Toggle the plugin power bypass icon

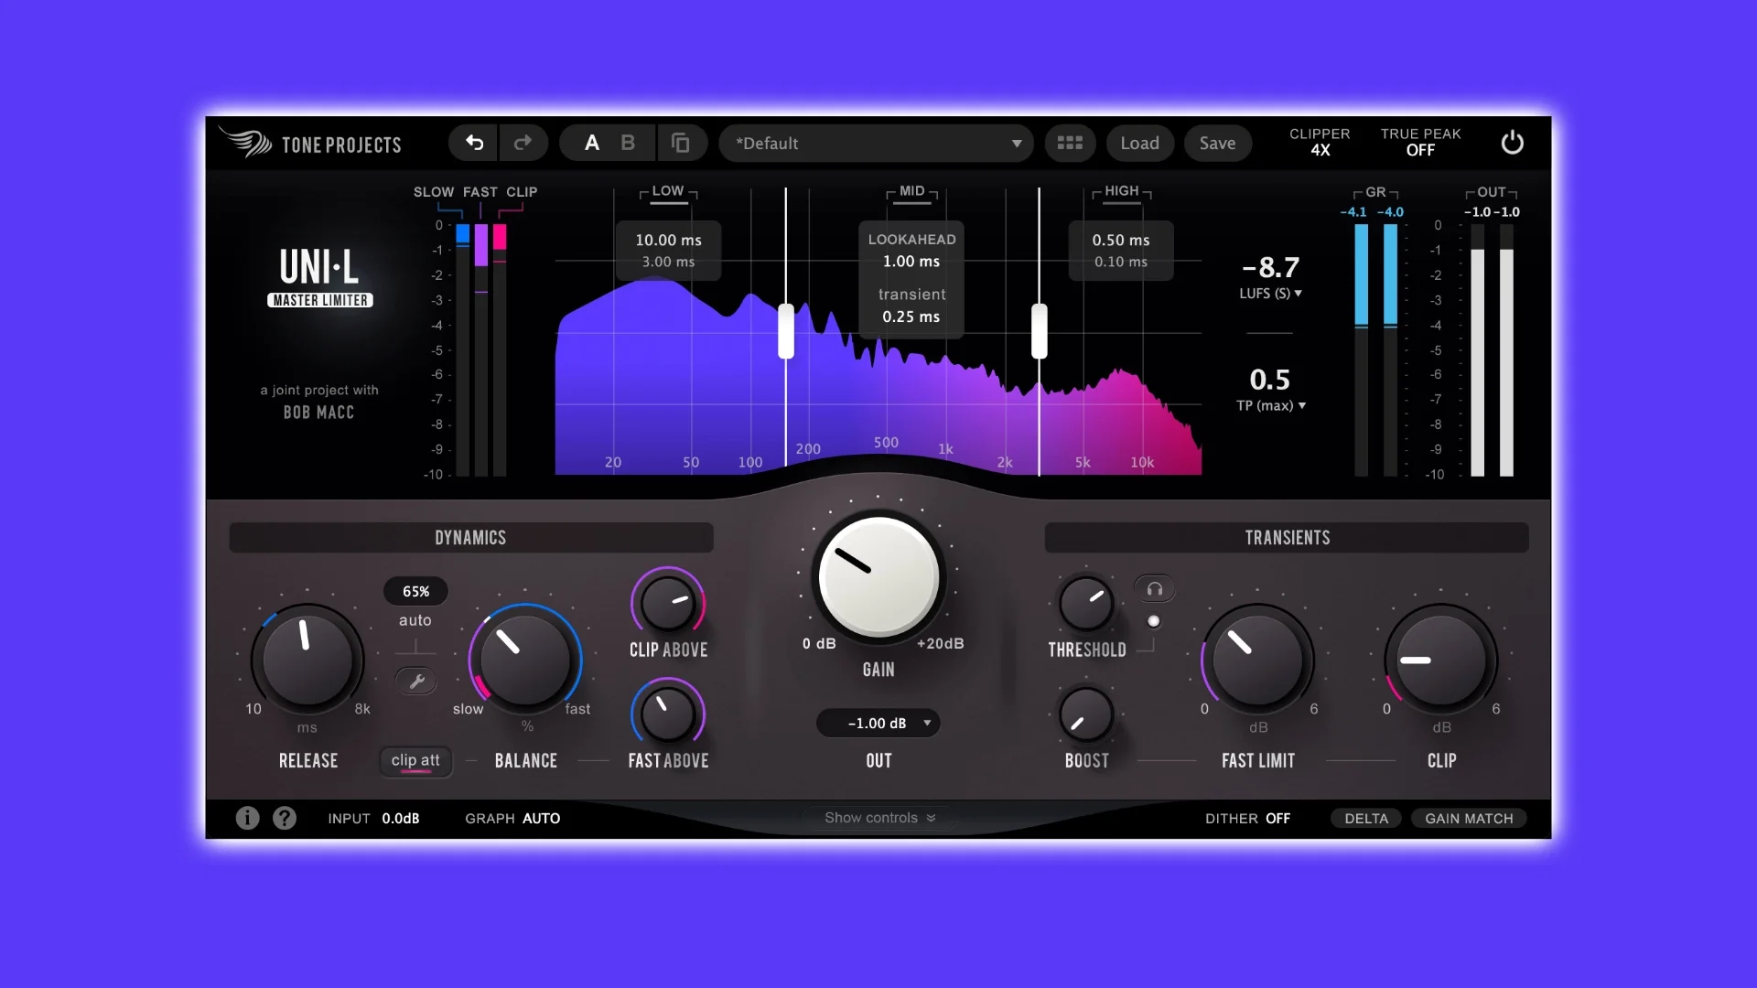(1512, 143)
